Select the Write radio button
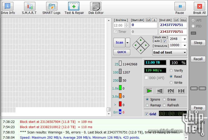The image size is (208, 140). pyautogui.click(x=171, y=82)
